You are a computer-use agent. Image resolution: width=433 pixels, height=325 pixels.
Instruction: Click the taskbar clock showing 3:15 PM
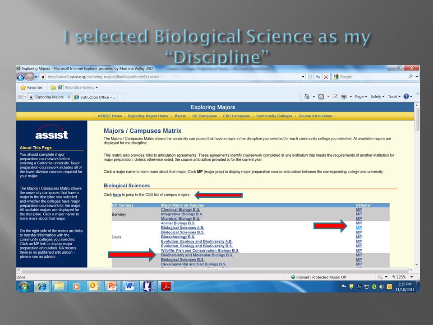[x=405, y=287]
